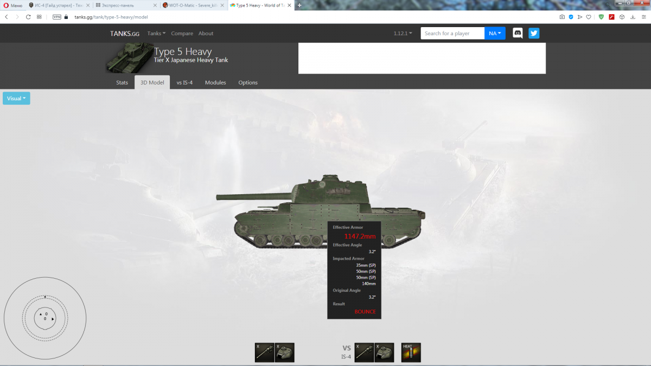The height and width of the screenshot is (366, 651).
Task: Click the site padlock icon
Action: click(x=66, y=17)
